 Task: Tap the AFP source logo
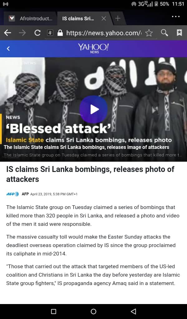[x=12, y=194]
